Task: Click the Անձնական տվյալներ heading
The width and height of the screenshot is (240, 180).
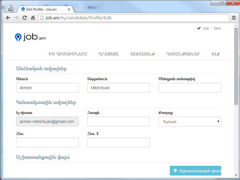Action: [41, 69]
